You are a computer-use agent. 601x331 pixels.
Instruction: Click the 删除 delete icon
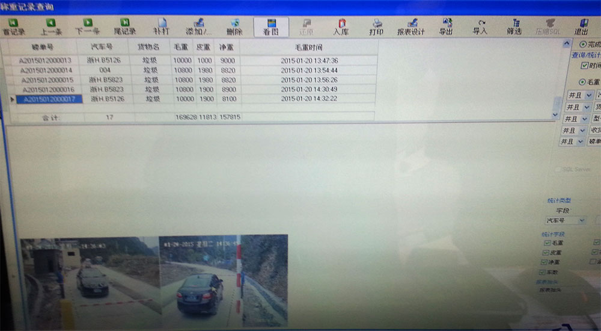(234, 26)
